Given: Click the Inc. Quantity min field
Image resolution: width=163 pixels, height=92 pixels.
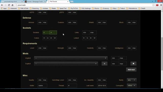Looking at the screenshot, I should point(99,80).
